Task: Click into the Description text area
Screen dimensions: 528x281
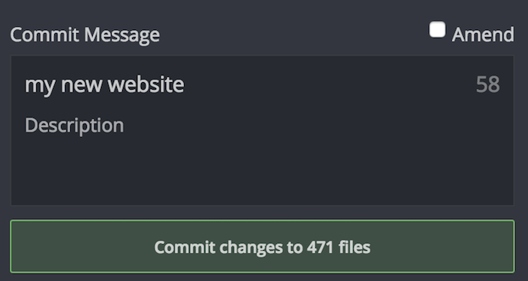Action: (262, 154)
